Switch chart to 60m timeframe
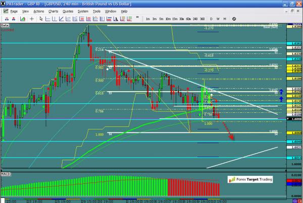The image size is (303, 203). click(188, 19)
